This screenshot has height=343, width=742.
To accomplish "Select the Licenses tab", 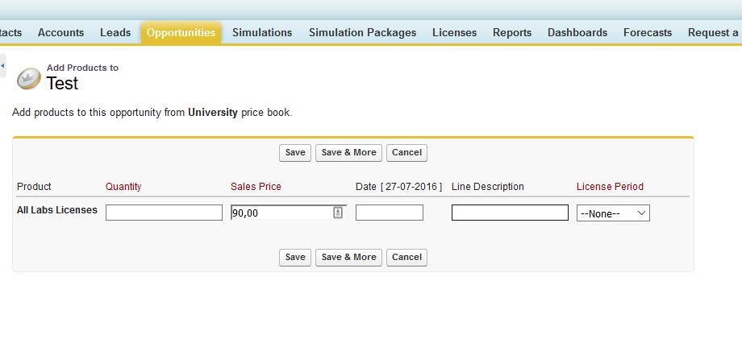I will tap(454, 33).
